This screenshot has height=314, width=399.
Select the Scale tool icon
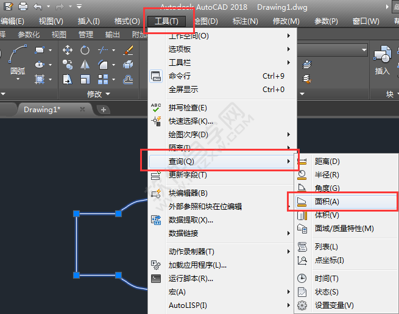click(85, 79)
